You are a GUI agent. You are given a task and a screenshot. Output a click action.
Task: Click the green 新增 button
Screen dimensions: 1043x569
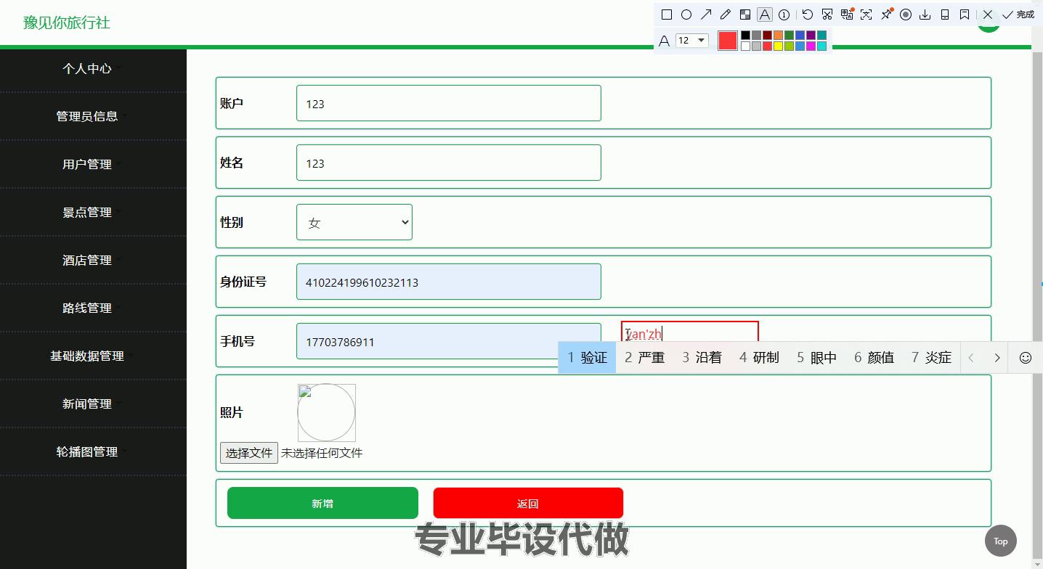coord(322,503)
